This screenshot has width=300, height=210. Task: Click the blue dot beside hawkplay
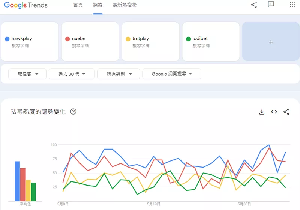click(x=7, y=39)
